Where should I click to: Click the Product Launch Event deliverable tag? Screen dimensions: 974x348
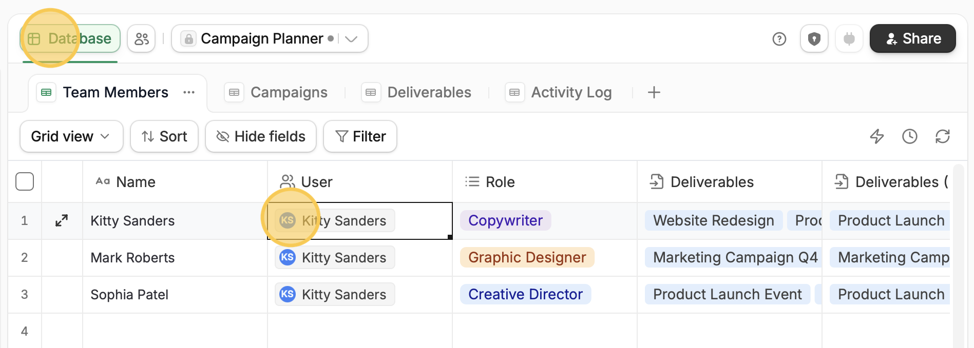pyautogui.click(x=728, y=294)
